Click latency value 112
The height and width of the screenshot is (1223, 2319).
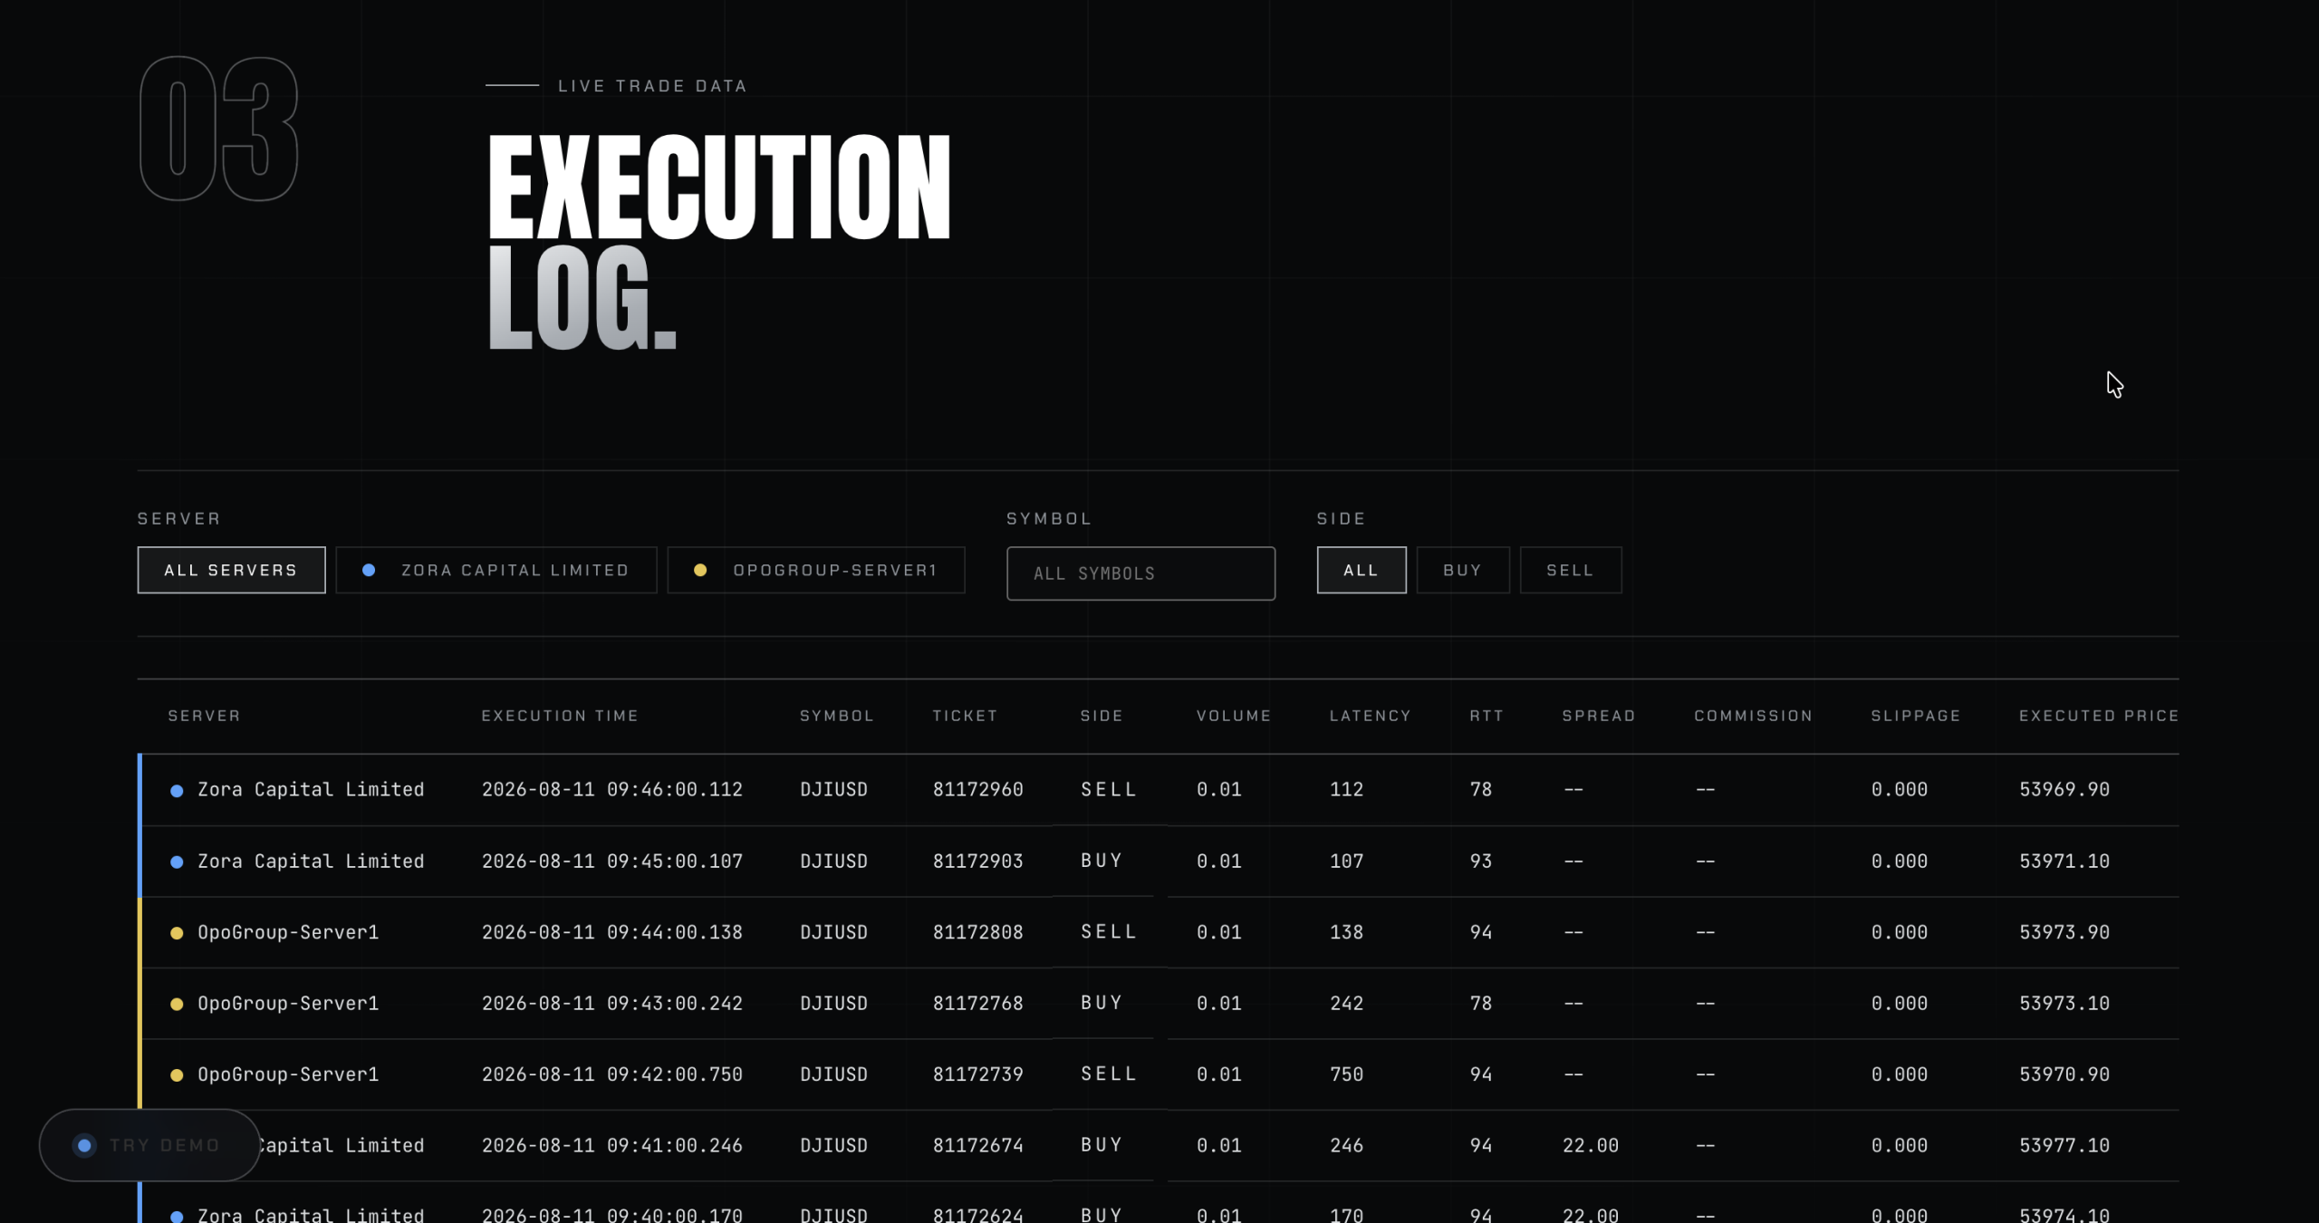tap(1346, 790)
